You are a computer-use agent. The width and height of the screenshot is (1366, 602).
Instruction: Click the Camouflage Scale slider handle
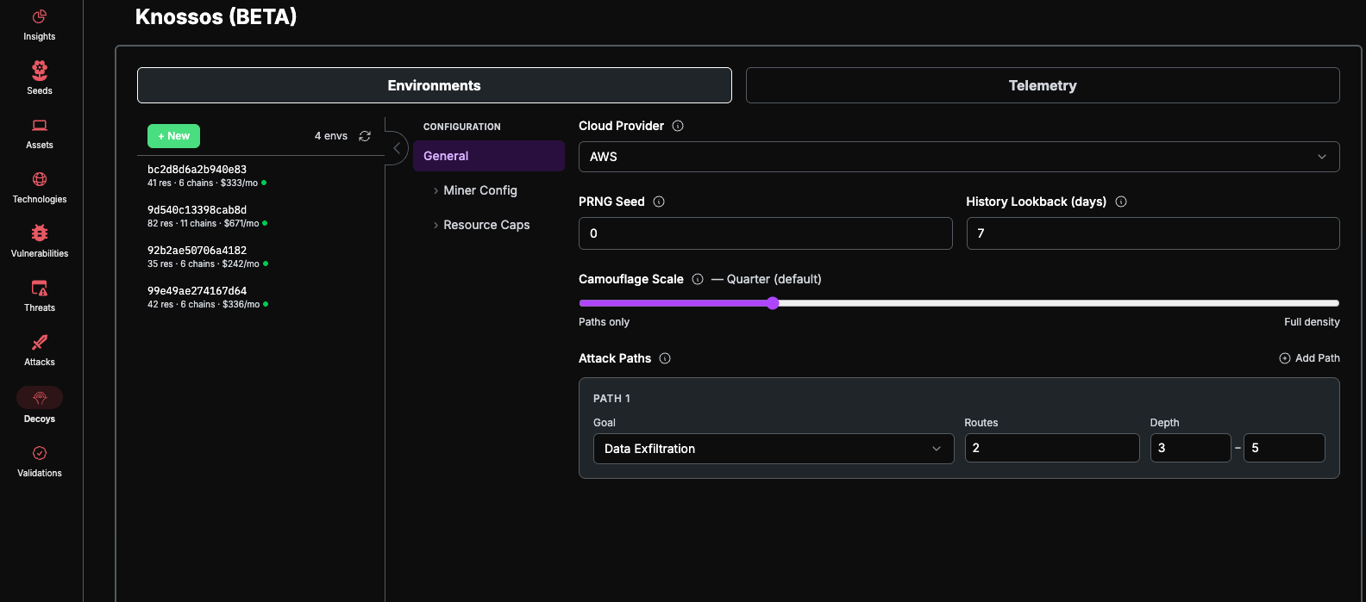pos(773,303)
